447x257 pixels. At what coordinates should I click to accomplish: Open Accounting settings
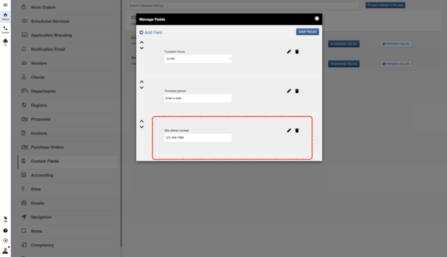coord(67,175)
